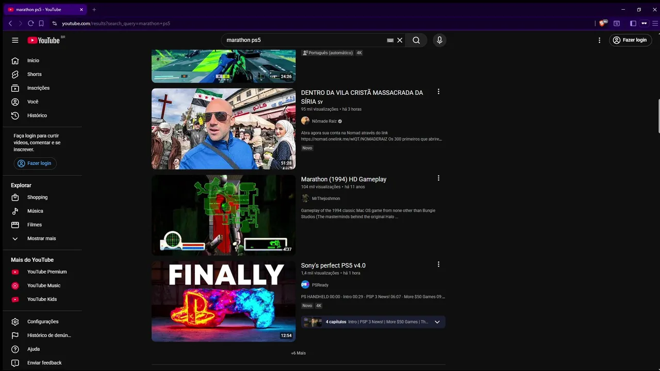Click the search text field
This screenshot has height=371, width=660.
pyautogui.click(x=304, y=40)
